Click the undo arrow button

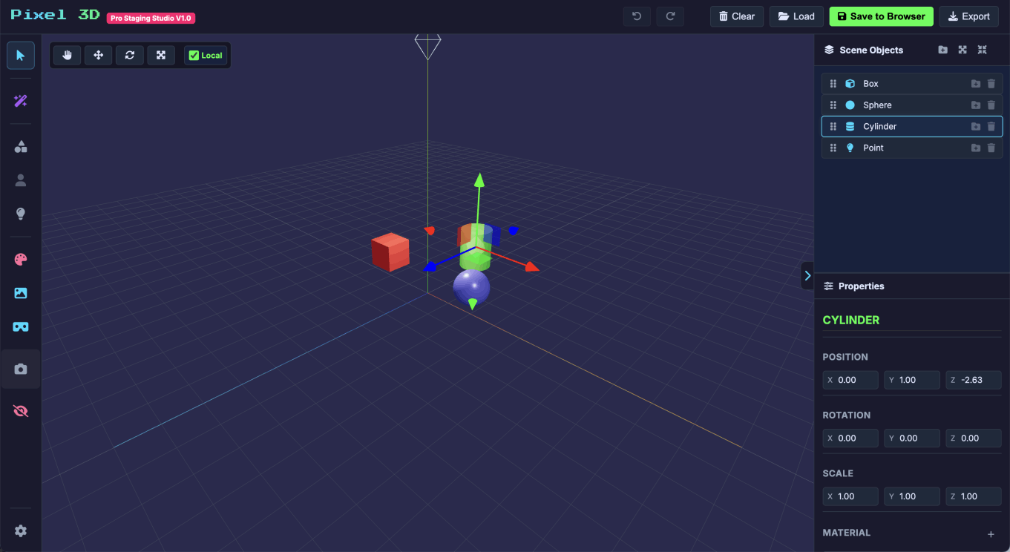pos(637,16)
